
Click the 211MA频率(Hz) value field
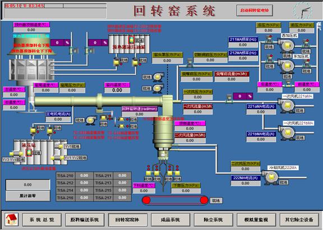(243, 45)
